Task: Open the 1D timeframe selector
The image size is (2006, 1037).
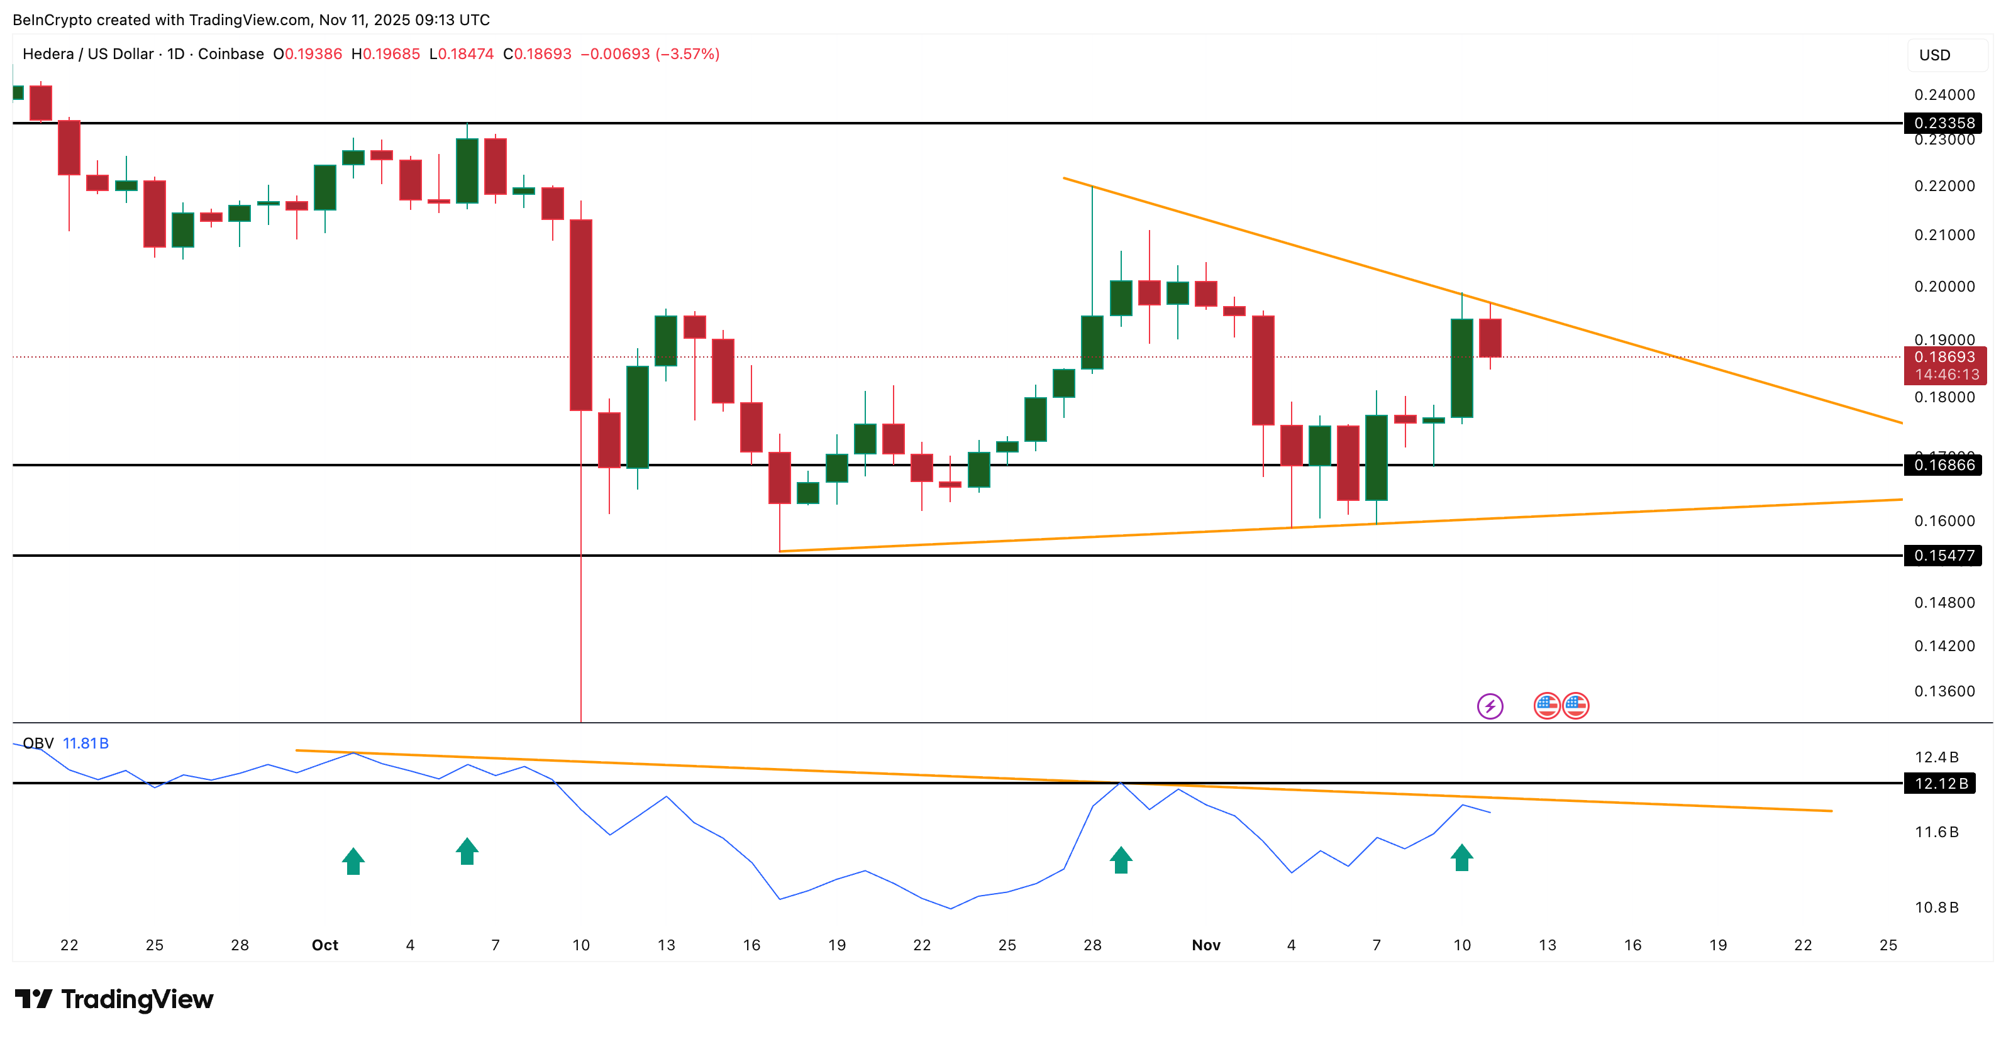Action: pyautogui.click(x=177, y=55)
